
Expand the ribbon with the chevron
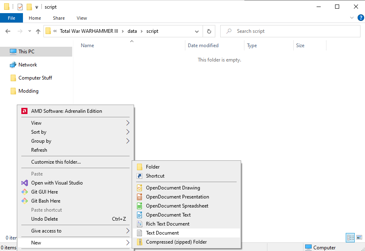[352, 18]
